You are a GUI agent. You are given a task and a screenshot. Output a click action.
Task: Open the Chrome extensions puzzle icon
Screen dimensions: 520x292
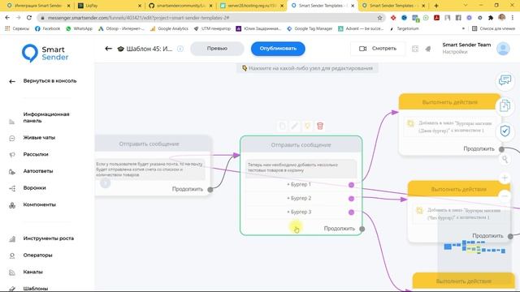pyautogui.click(x=491, y=18)
